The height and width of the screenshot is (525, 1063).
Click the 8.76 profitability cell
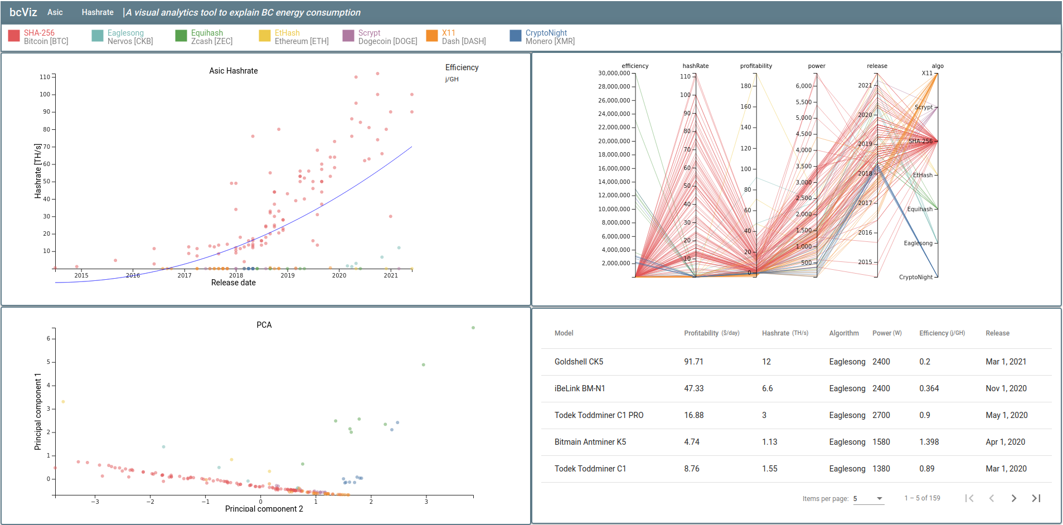pos(692,469)
